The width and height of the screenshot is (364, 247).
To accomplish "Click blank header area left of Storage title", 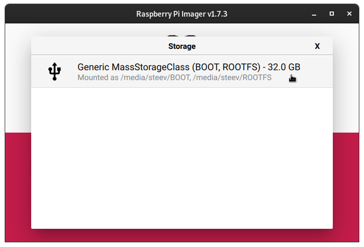I will point(94,46).
